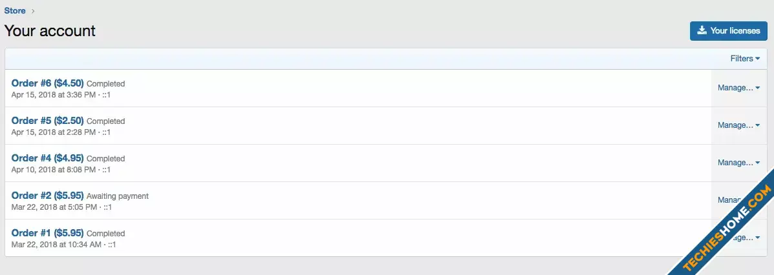Open Order #4 ($4.95) details
The image size is (774, 275).
47,158
